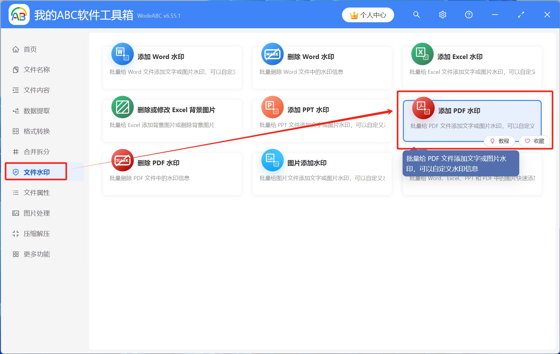Open 个人中心 personal center
Screen dimensions: 560x354
coord(368,14)
